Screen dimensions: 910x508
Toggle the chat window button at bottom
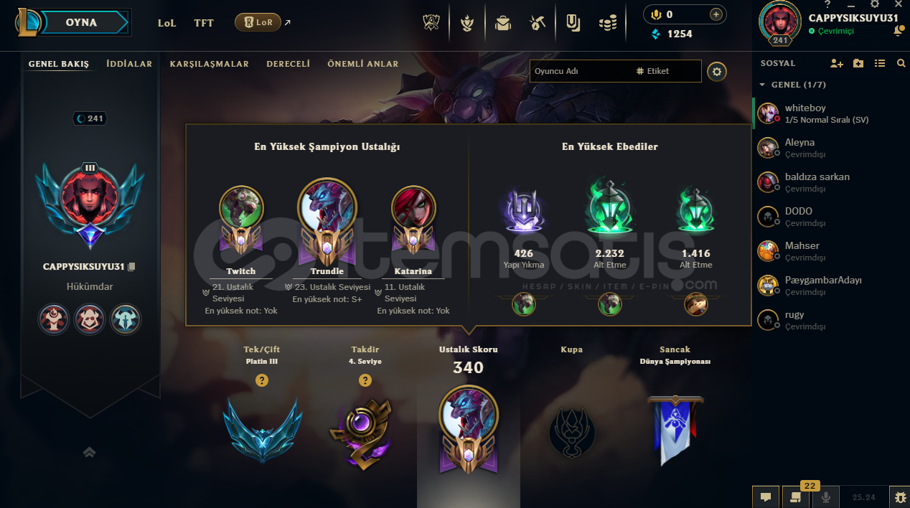pyautogui.click(x=766, y=497)
